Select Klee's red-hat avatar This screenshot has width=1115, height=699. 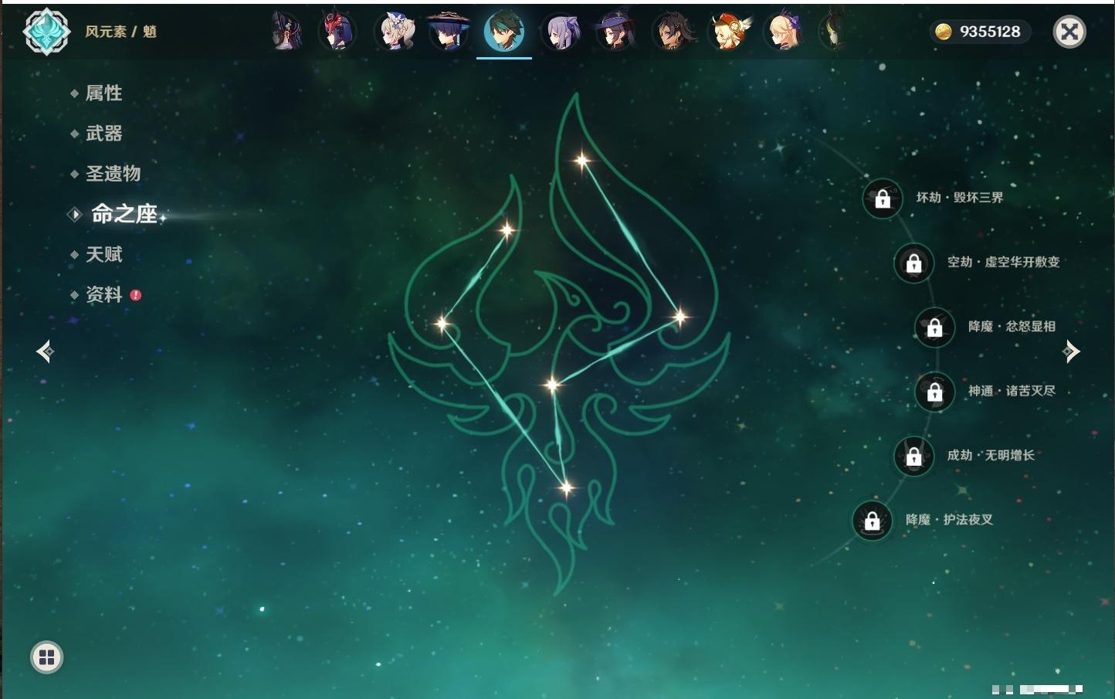(728, 32)
